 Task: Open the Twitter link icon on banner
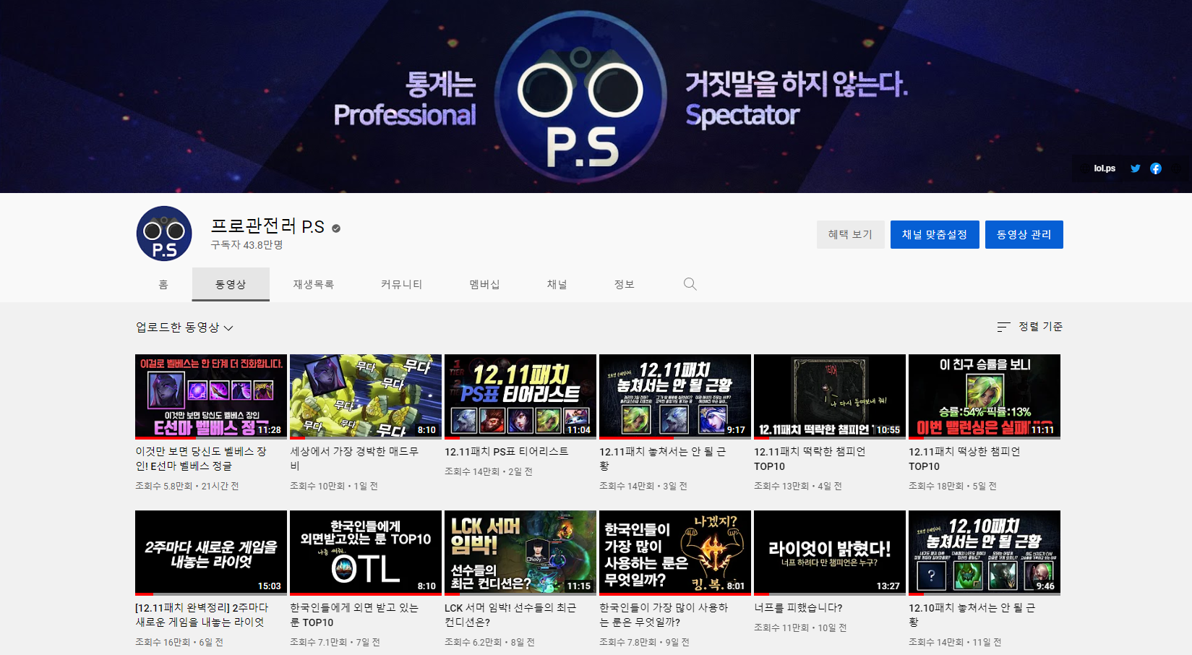[x=1136, y=168]
